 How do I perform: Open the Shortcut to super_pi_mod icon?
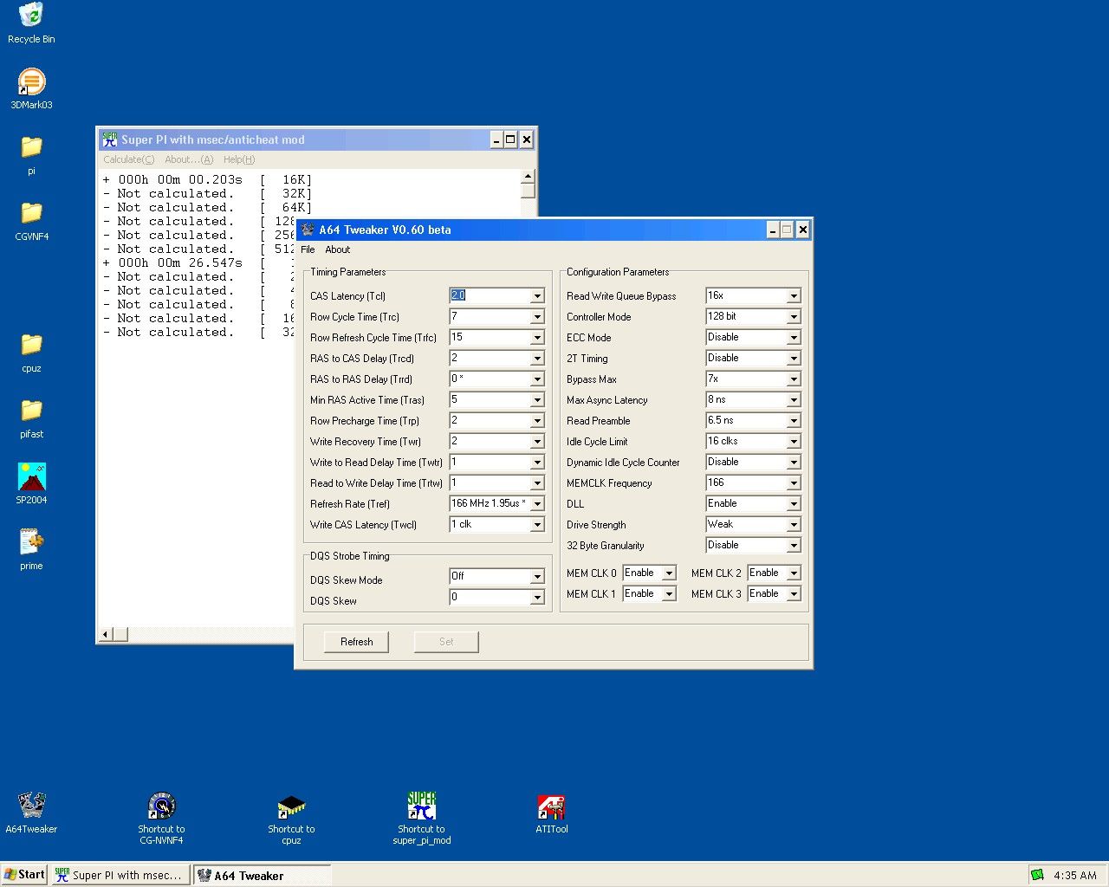click(421, 807)
